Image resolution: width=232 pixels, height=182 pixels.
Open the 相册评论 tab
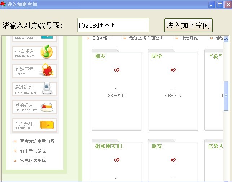coord(189,38)
